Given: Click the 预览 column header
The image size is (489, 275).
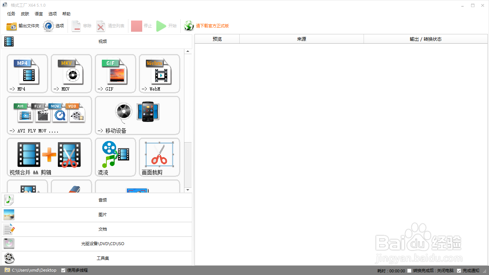Looking at the screenshot, I should 217,39.
